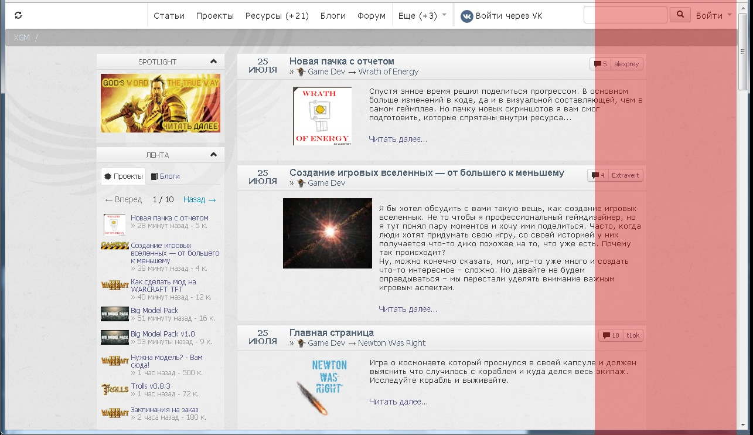The image size is (753, 435).
Task: Click the GameDev striped icon in the Лента list
Action: (114, 245)
